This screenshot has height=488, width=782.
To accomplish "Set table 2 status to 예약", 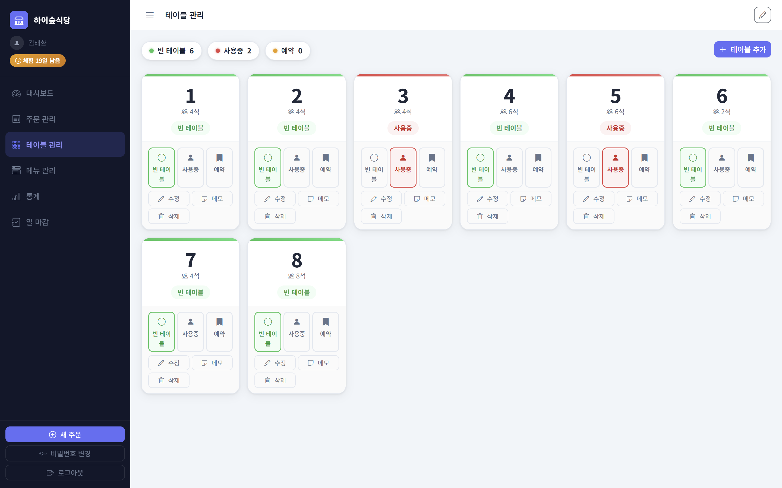I will pyautogui.click(x=326, y=168).
